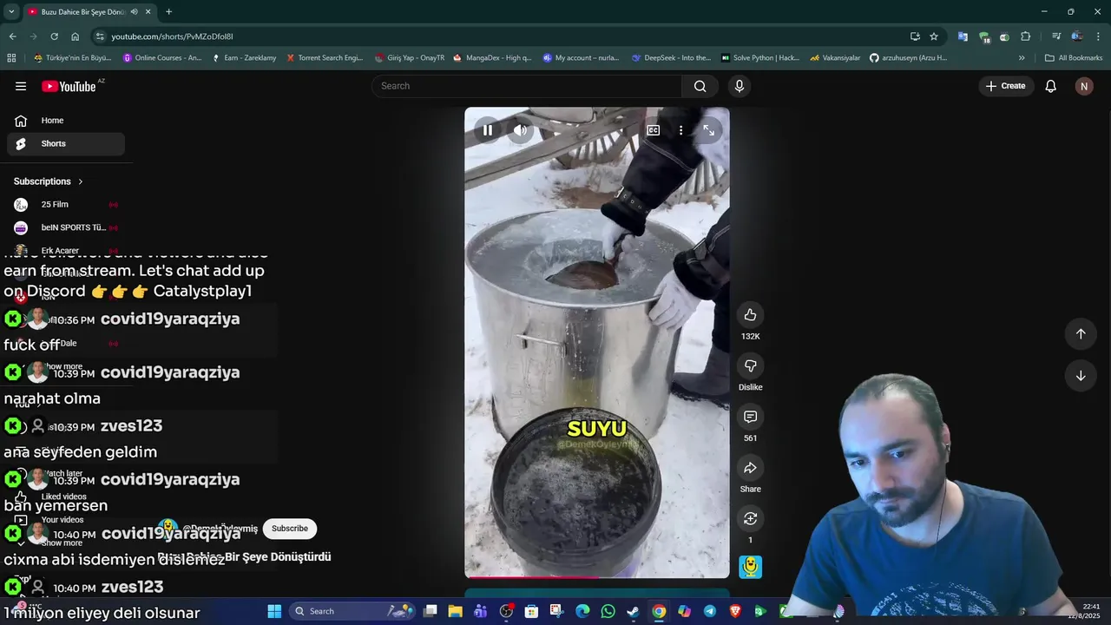The height and width of the screenshot is (625, 1111).
Task: Open the 25 Film subscription channel
Action: [x=66, y=205]
